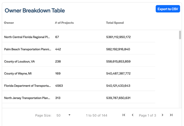Screen dimensions: 184x126
Task: Go to the previous page of results
Action: pos(133,115)
